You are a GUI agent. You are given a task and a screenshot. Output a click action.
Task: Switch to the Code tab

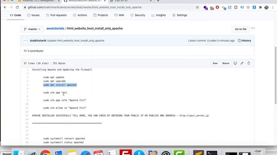point(16,15)
